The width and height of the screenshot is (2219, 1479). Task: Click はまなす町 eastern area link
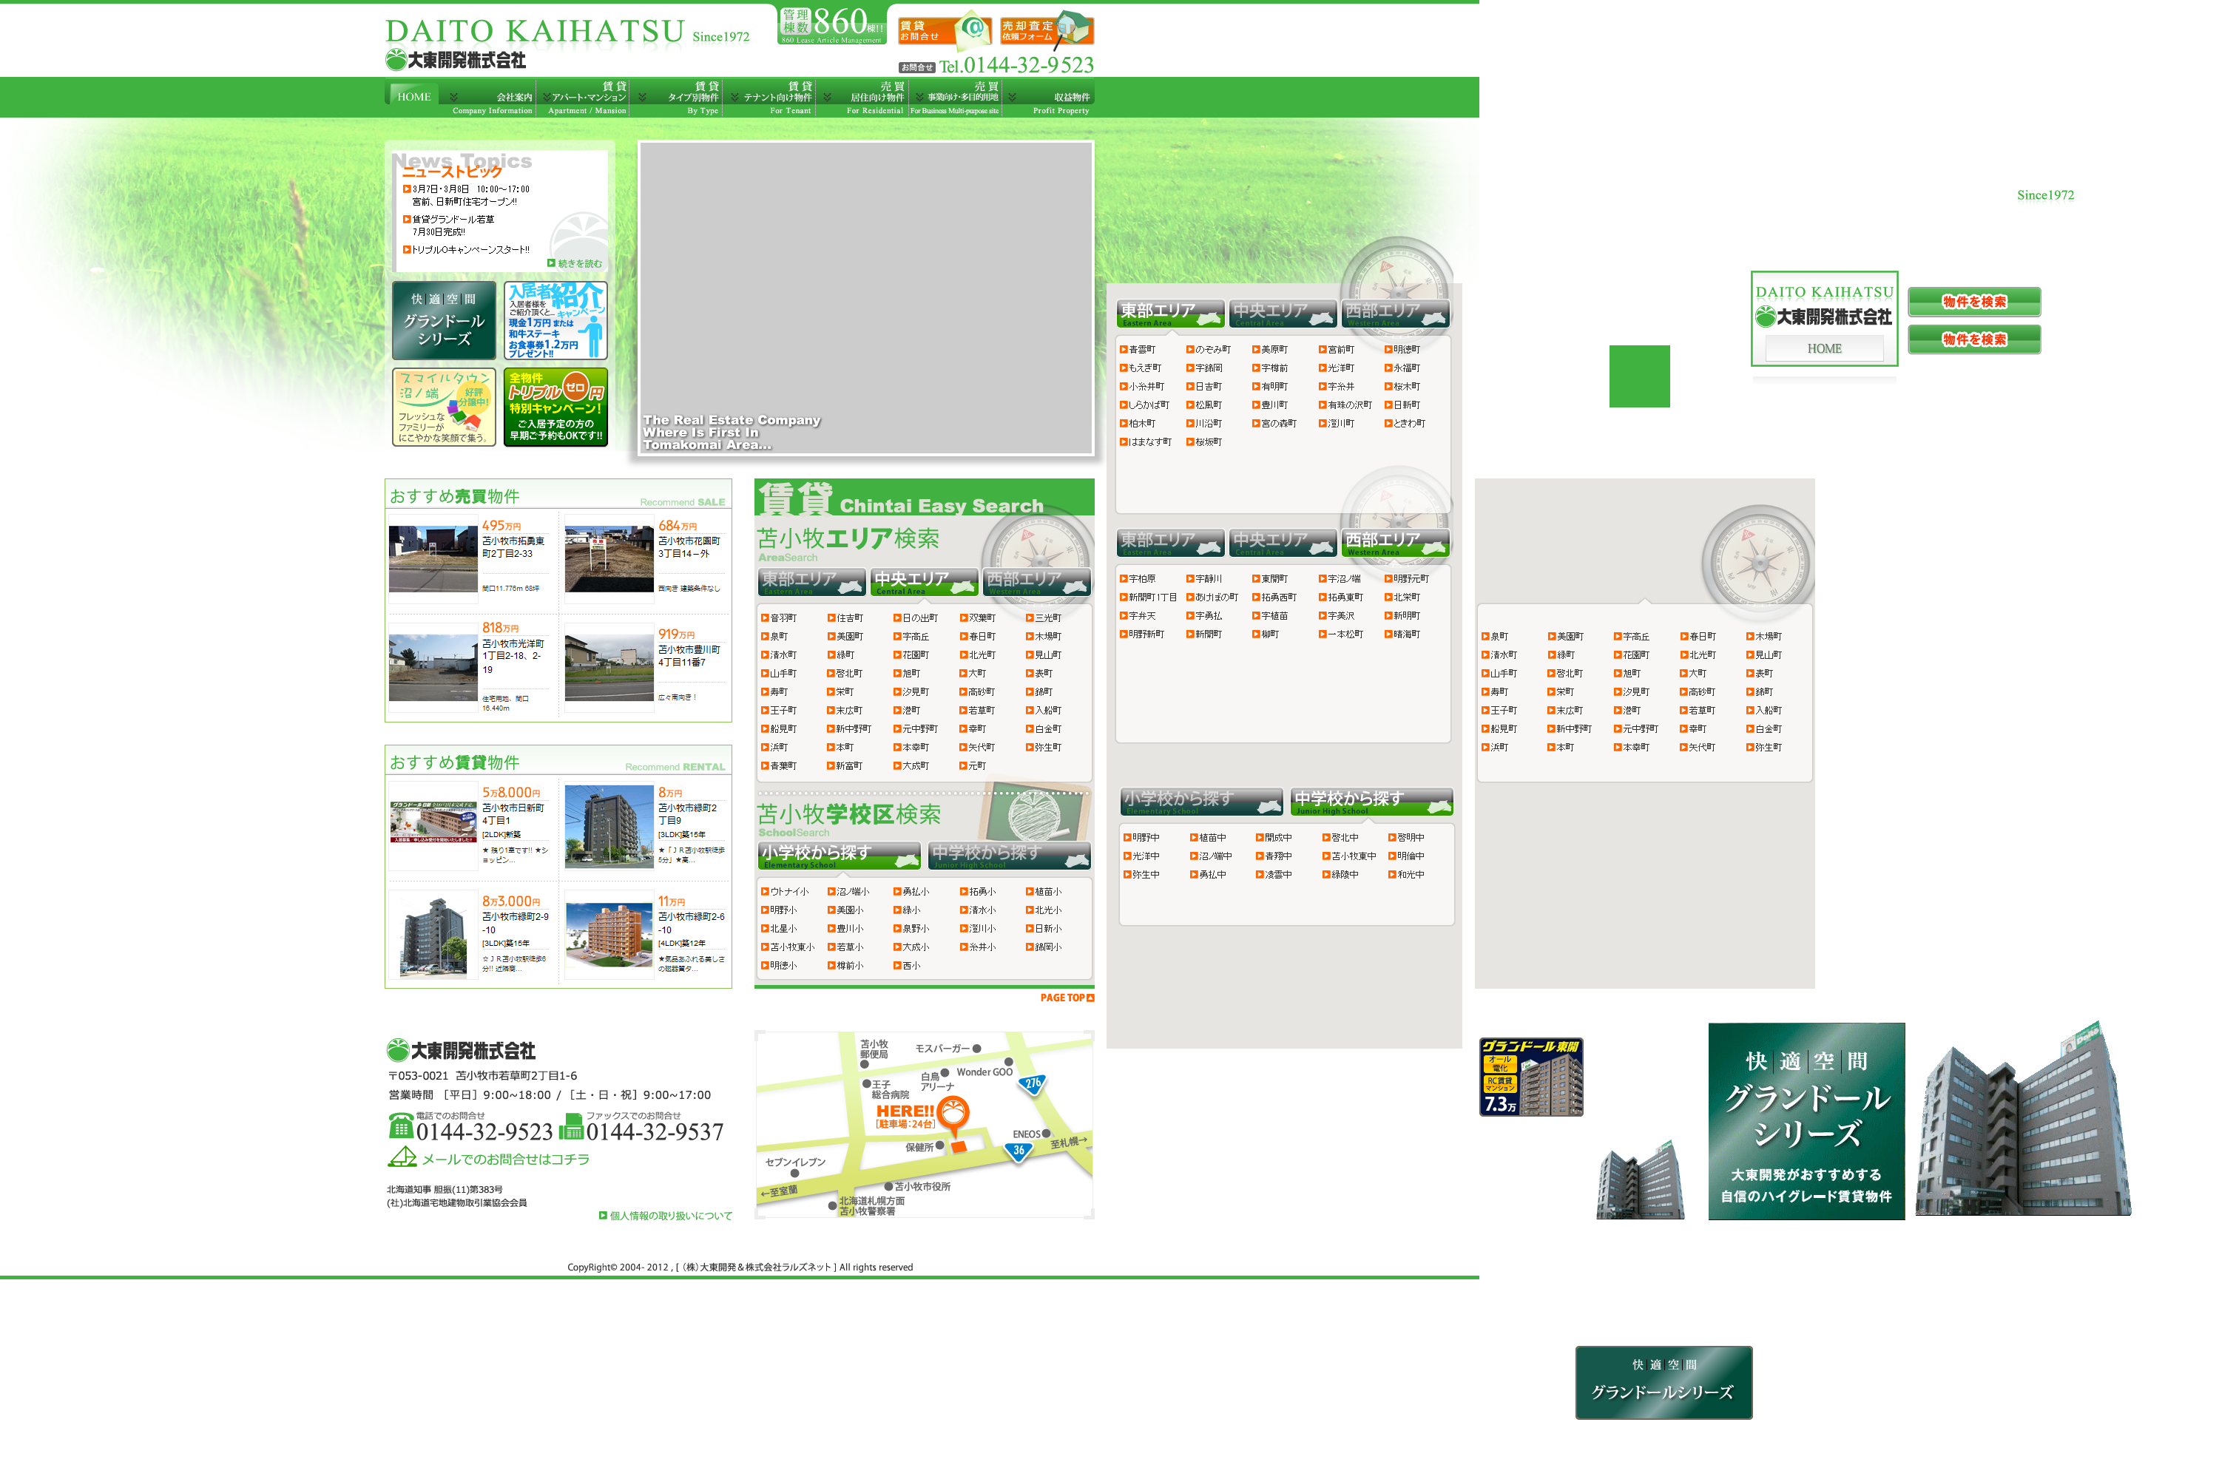(x=1146, y=442)
